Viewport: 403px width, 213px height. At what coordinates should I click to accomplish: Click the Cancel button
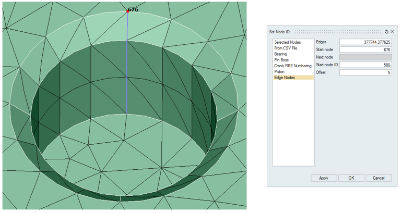[378, 178]
